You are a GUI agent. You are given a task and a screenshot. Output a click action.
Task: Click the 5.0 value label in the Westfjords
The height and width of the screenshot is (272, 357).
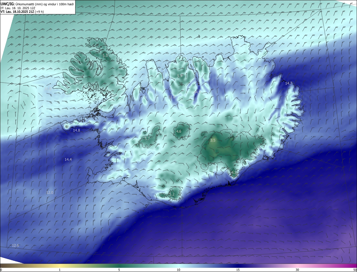pos(105,56)
